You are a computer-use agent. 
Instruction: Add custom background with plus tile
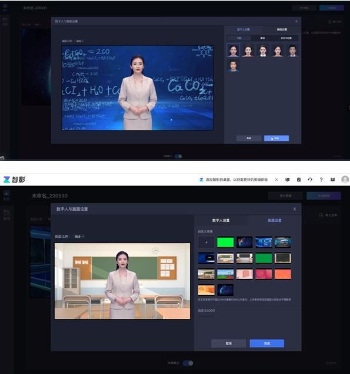point(206,242)
